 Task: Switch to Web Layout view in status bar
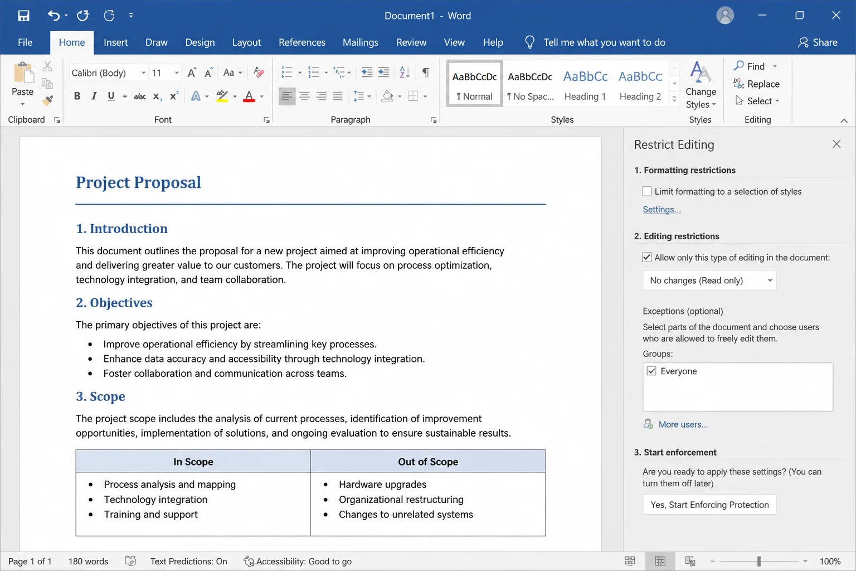tap(690, 561)
